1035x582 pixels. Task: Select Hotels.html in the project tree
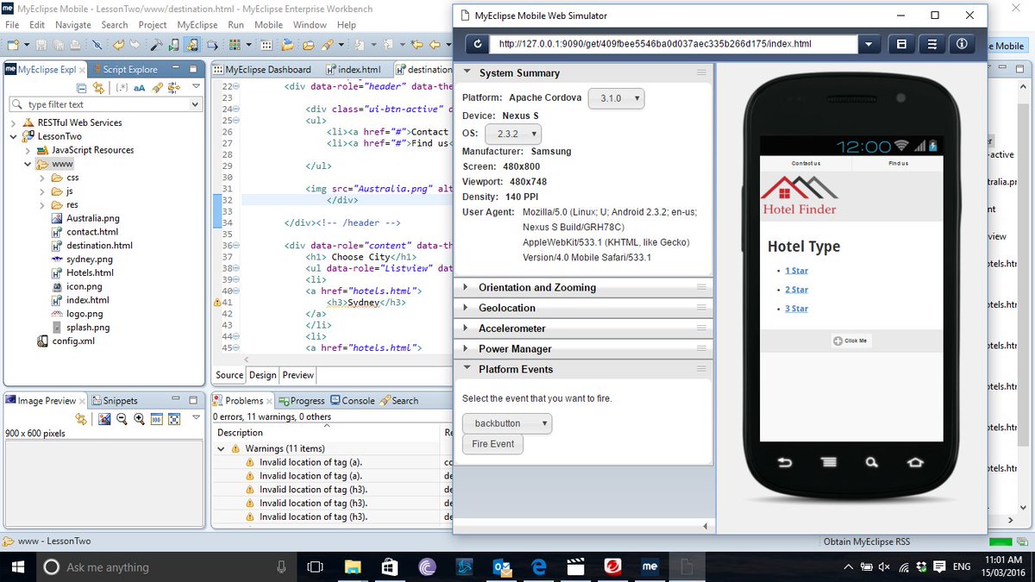tap(90, 272)
